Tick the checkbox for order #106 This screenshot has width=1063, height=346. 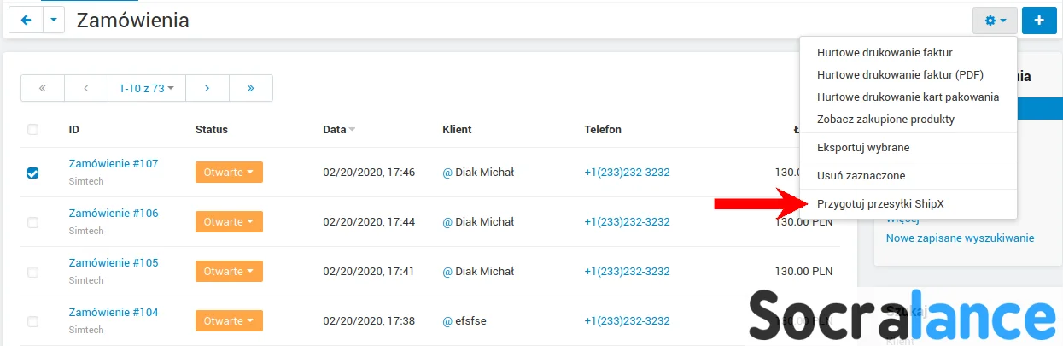point(33,222)
